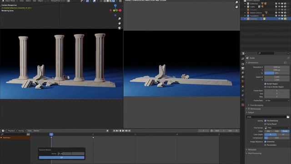
Task: Open the World properties tab
Action: [x=243, y=81]
